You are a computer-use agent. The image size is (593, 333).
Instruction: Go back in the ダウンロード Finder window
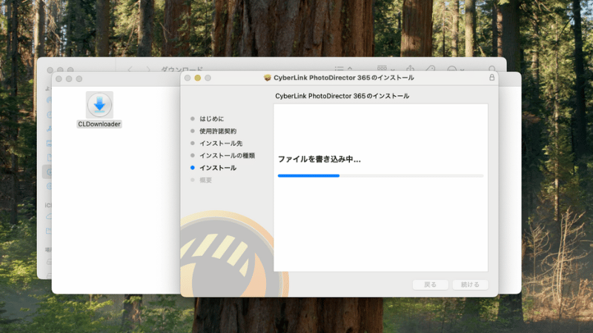coord(130,69)
